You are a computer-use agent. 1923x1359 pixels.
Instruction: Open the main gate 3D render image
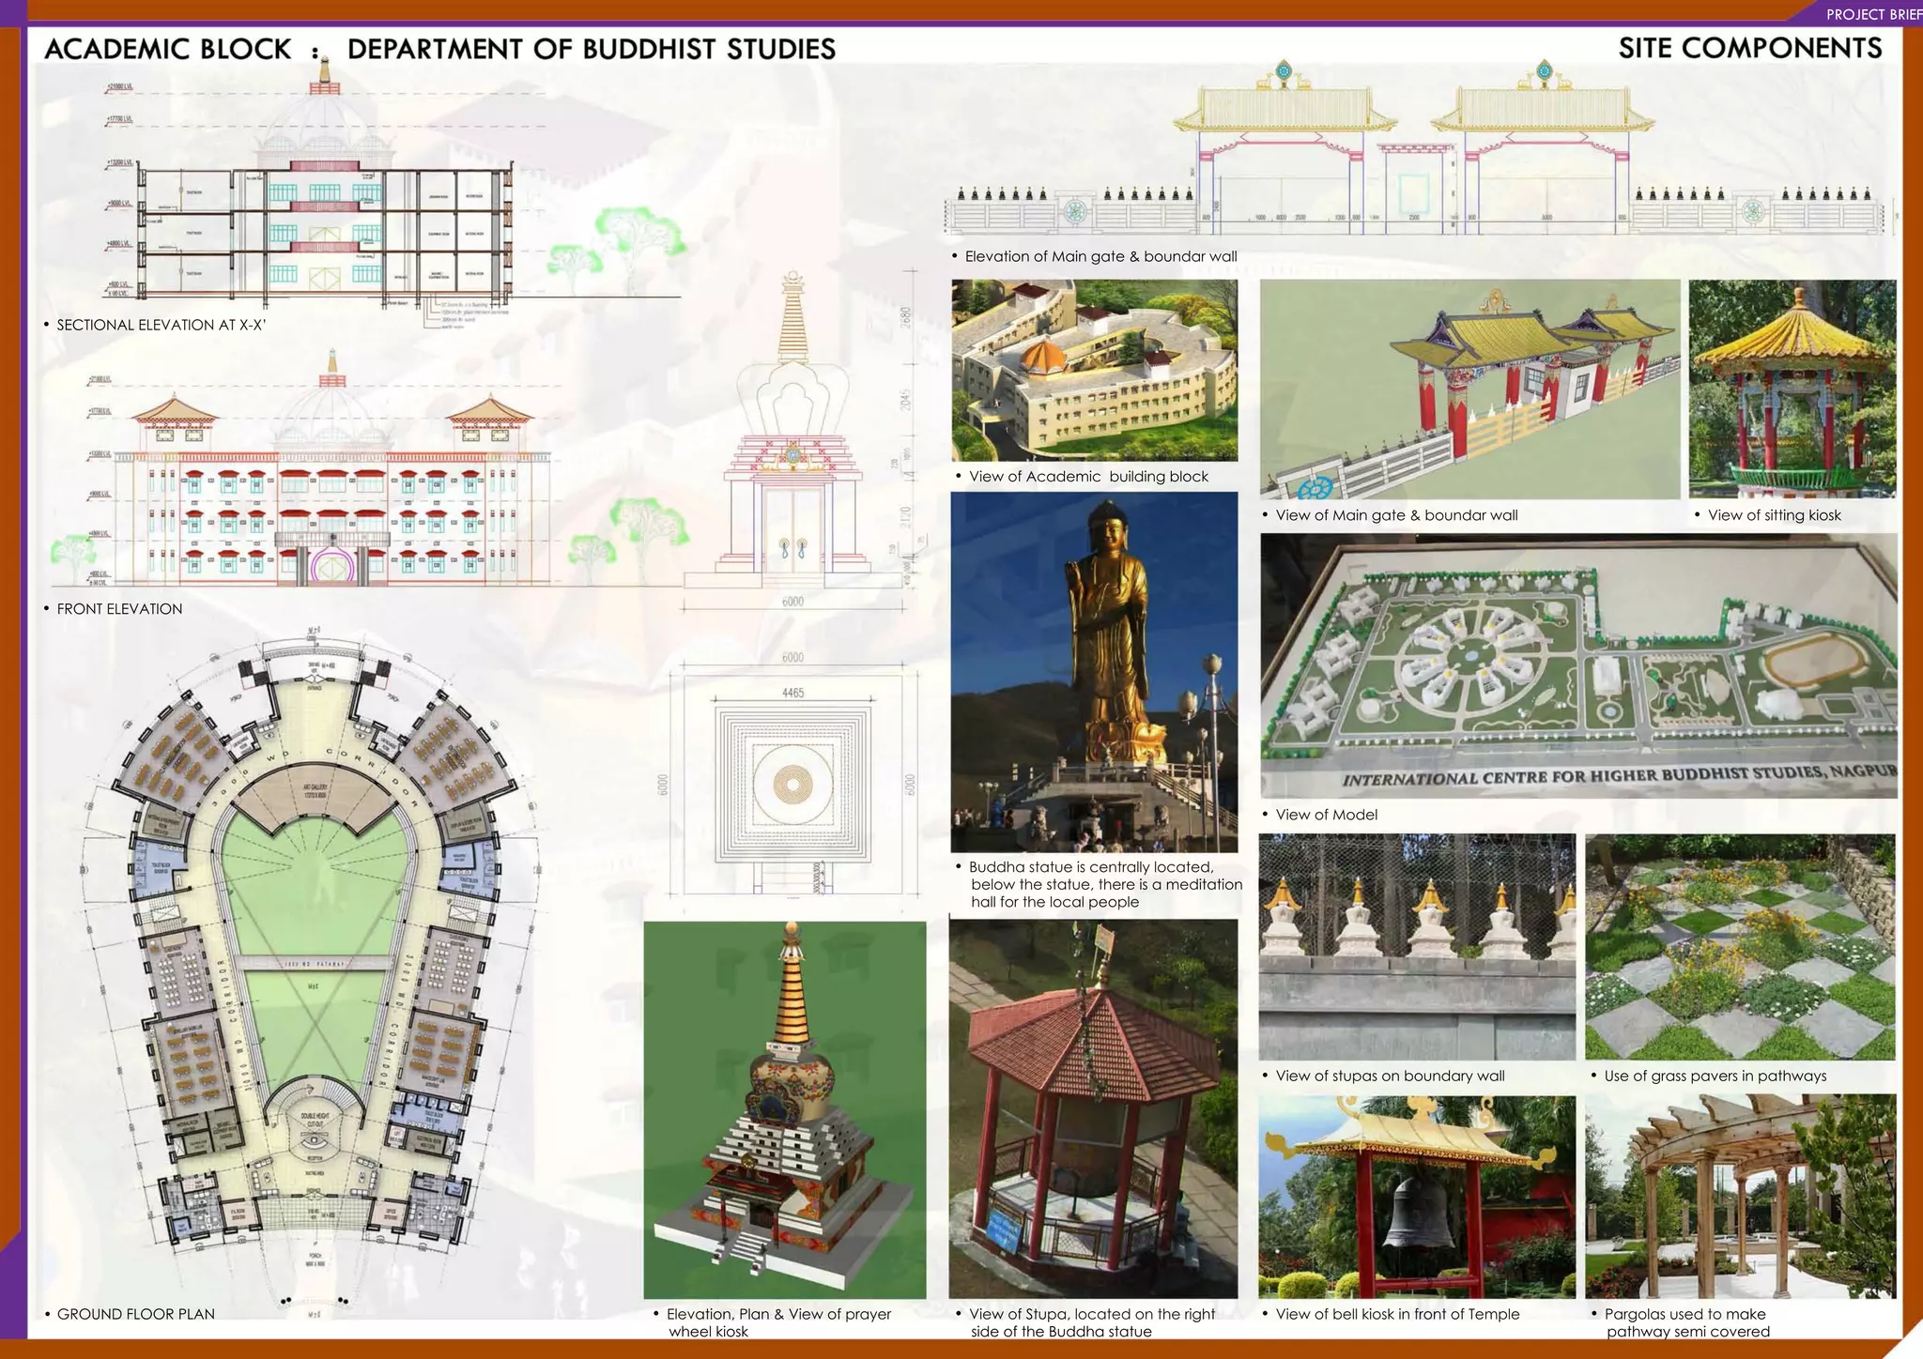tap(1469, 389)
